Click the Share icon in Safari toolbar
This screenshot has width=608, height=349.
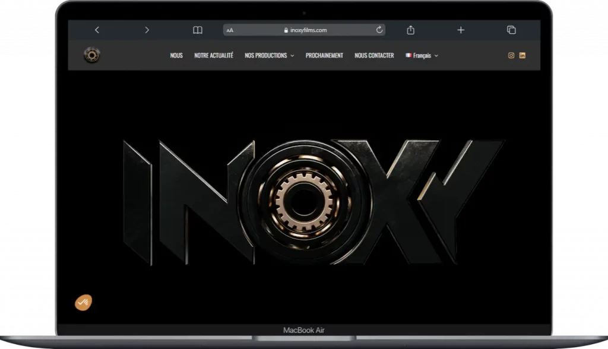[410, 30]
